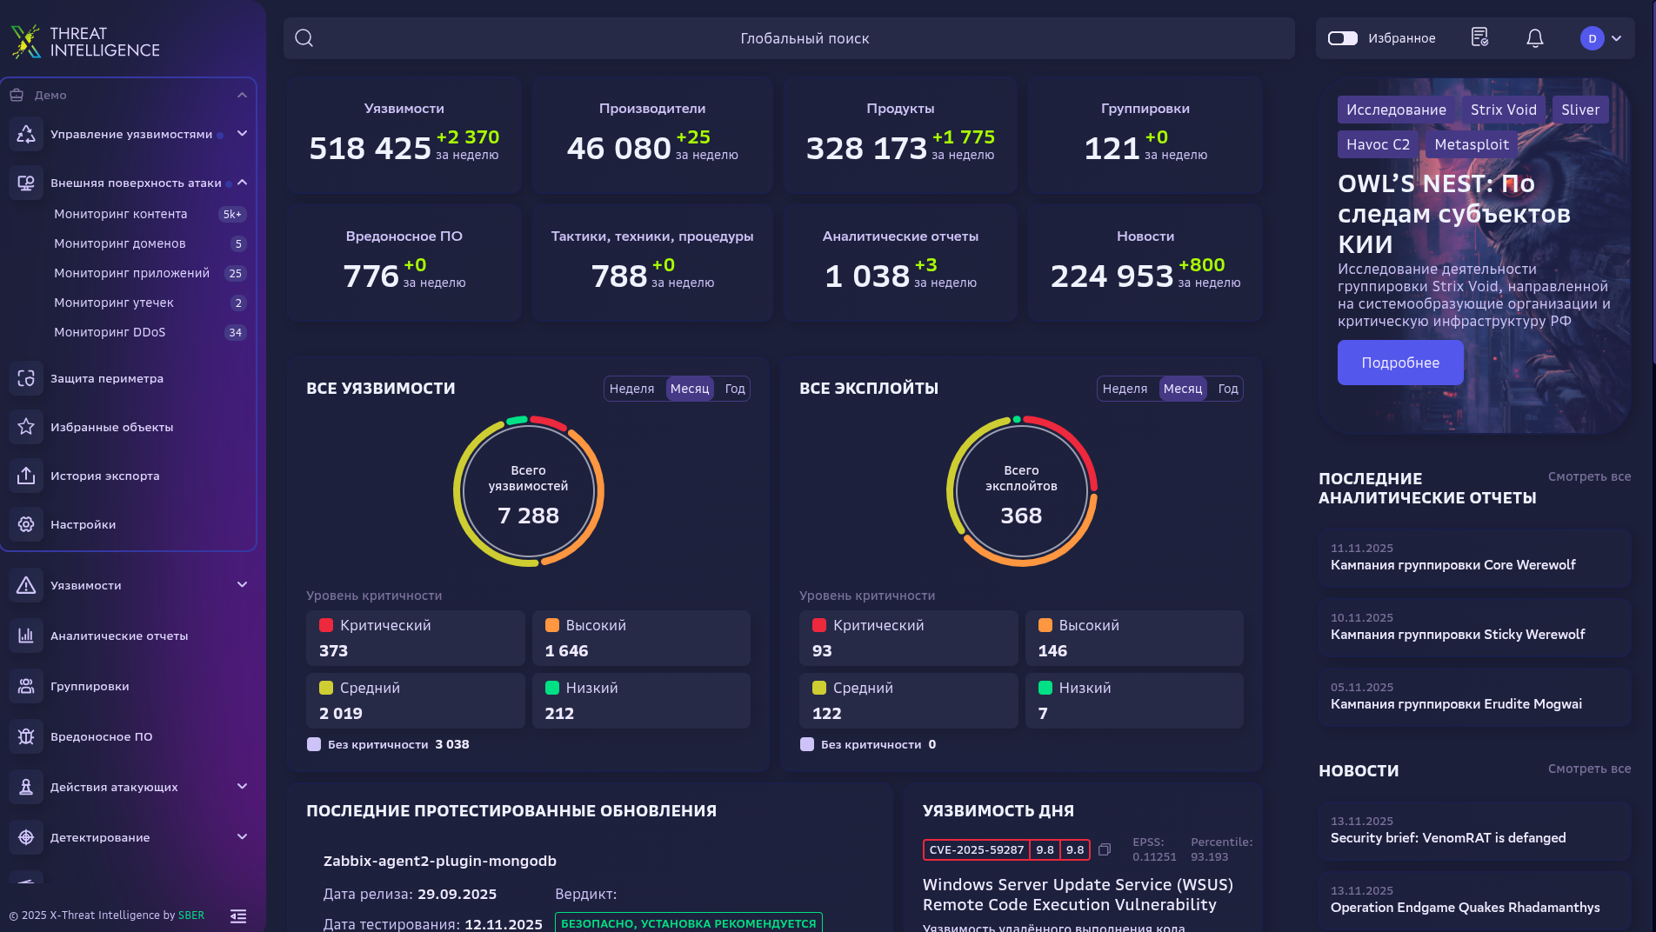Click the copy icon next to CVE-2025-59287
Screen dimensions: 1656x932
click(x=1105, y=849)
